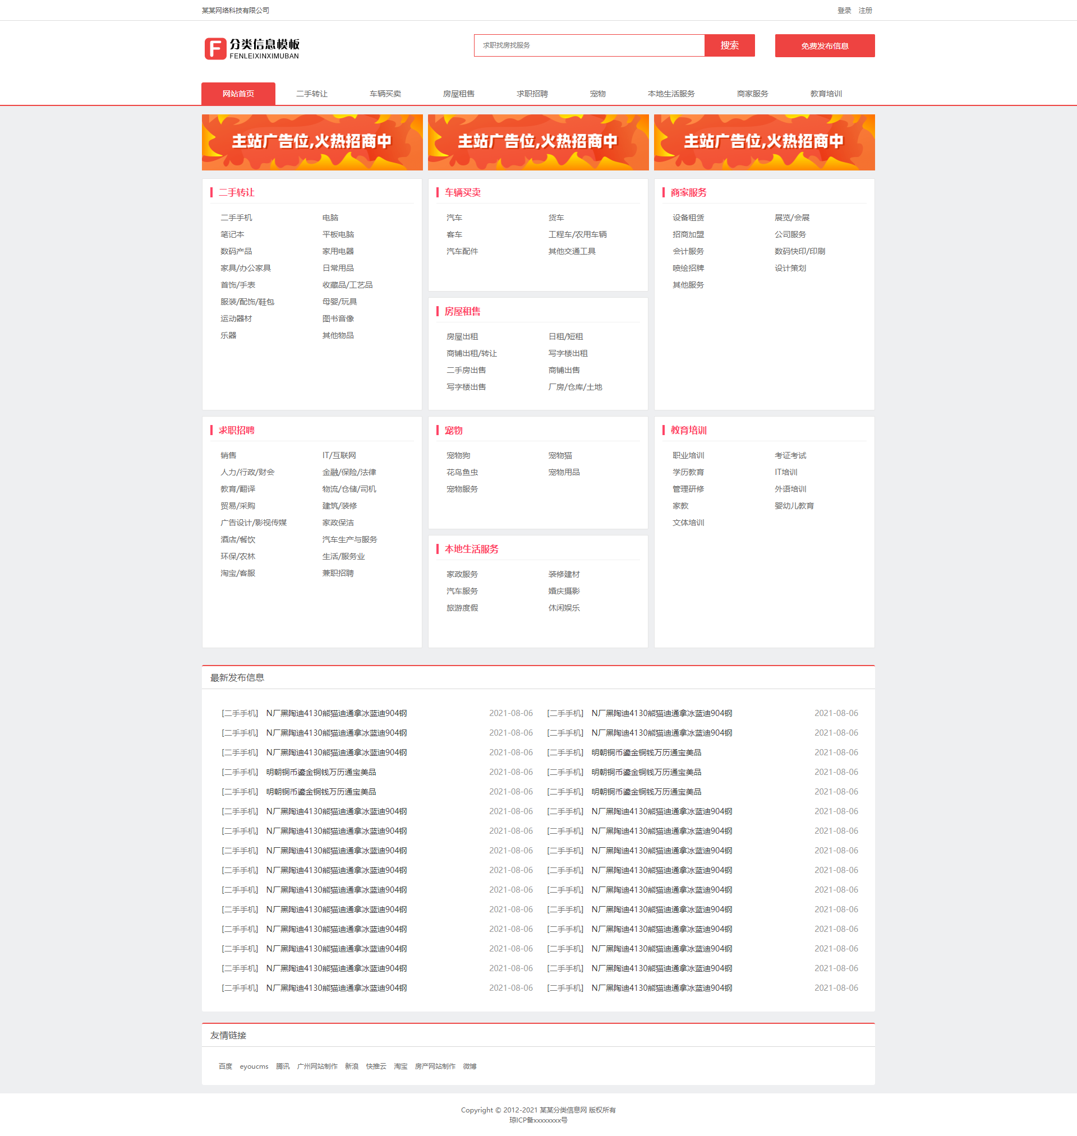Open the 工程车/农用车辆 category link
This screenshot has height=1136, width=1077.
578,234
